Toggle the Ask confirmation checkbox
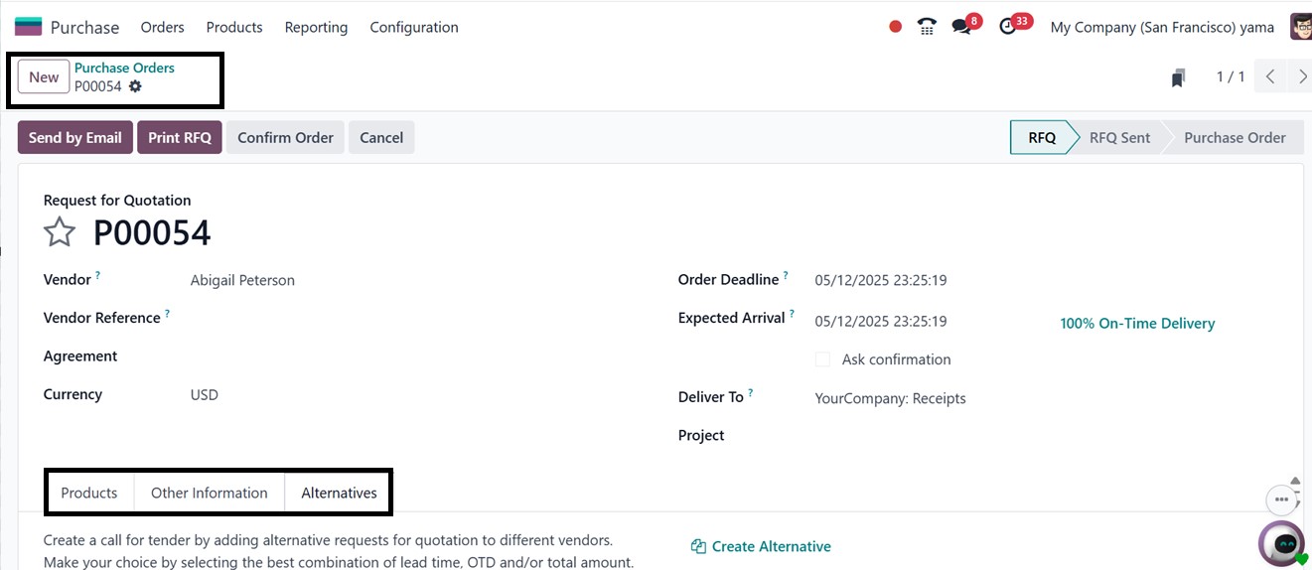This screenshot has width=1312, height=570. click(x=822, y=359)
